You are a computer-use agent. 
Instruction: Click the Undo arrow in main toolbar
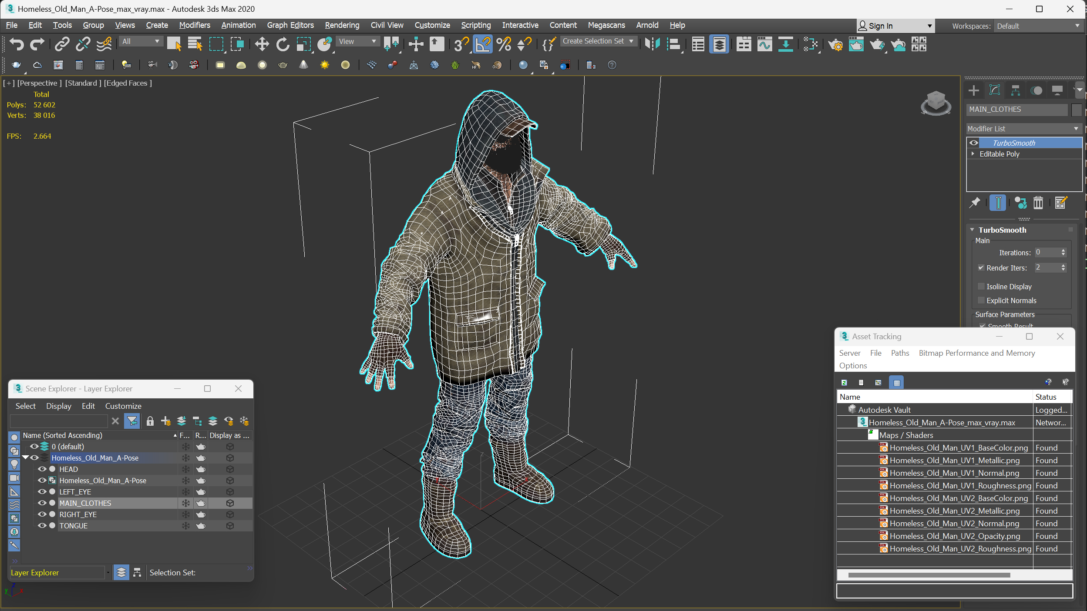[x=16, y=44]
